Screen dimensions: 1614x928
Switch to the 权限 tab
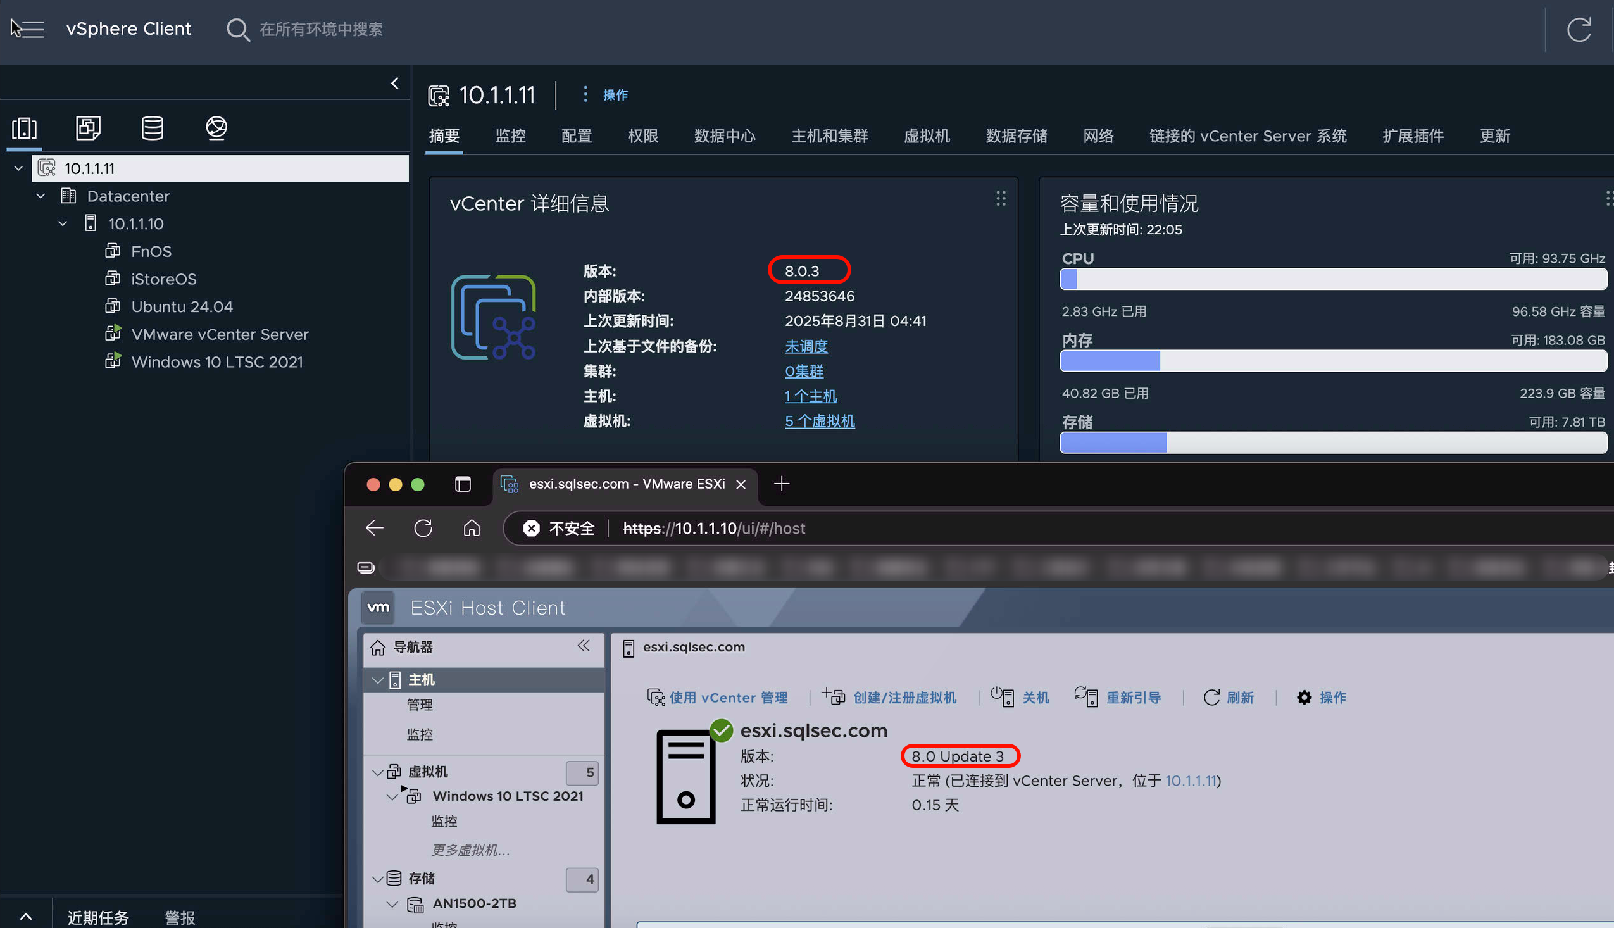642,135
